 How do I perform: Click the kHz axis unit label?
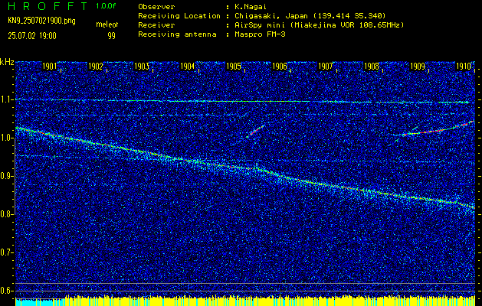click(x=7, y=62)
